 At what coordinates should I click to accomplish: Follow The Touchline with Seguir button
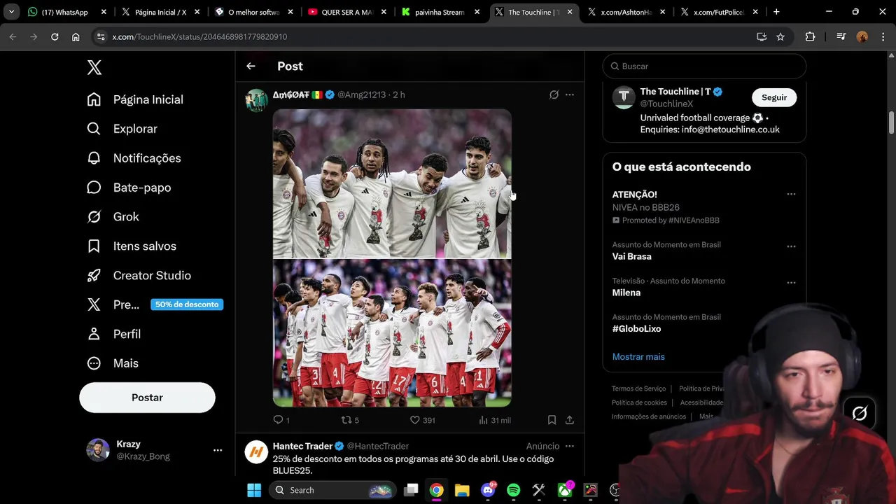coord(774,97)
